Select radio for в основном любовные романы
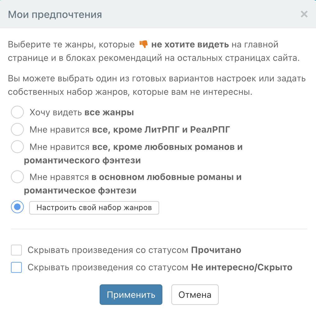This screenshot has height=313, width=316. (17, 177)
